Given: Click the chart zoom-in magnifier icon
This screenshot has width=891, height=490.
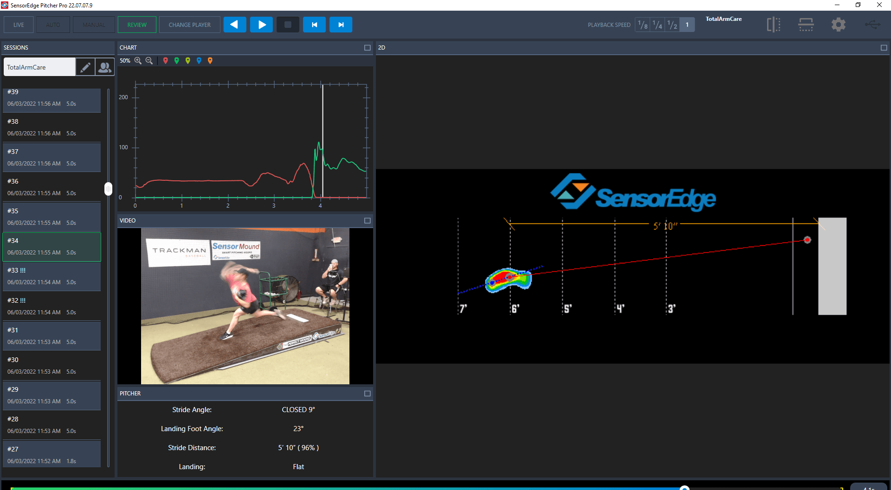Looking at the screenshot, I should tap(138, 61).
